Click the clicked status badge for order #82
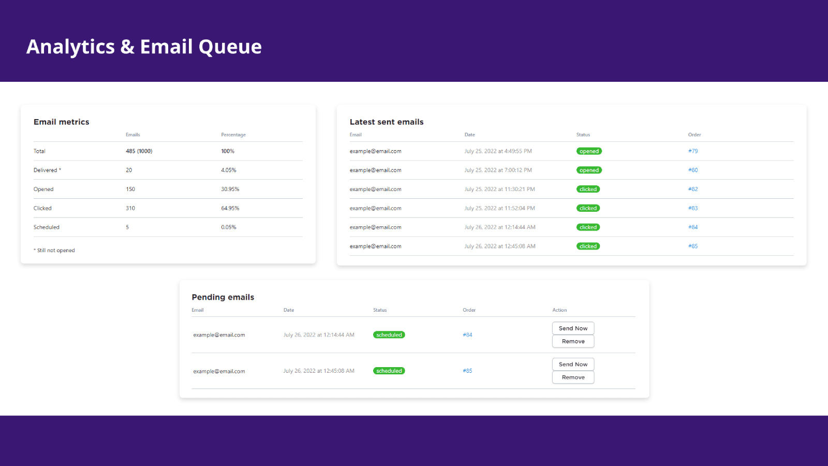Viewport: 828px width, 466px height. click(x=588, y=190)
